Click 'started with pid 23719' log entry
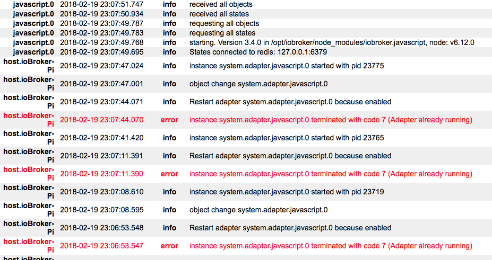 tap(287, 192)
